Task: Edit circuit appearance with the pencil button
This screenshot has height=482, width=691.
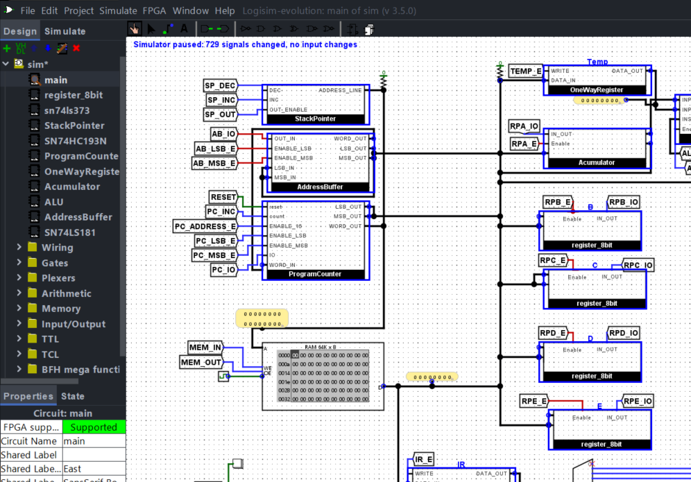Action: coord(62,49)
